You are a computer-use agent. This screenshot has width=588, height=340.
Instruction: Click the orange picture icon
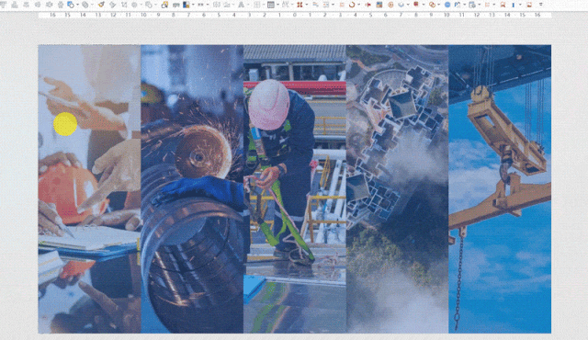(529, 5)
